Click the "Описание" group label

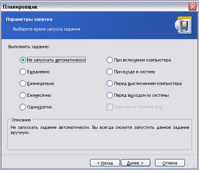click(x=21, y=120)
